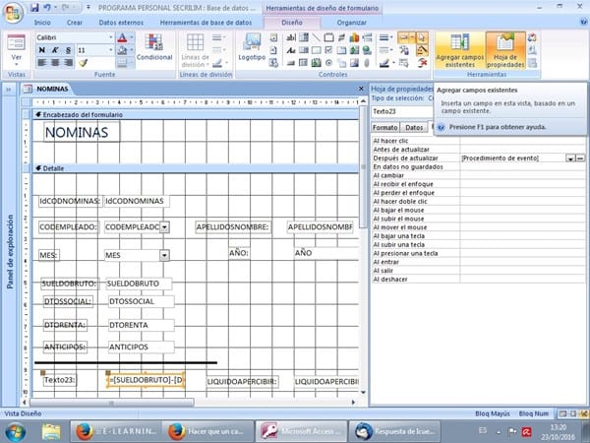Open the font size 11 dropdown
590x443 pixels.
(110, 50)
